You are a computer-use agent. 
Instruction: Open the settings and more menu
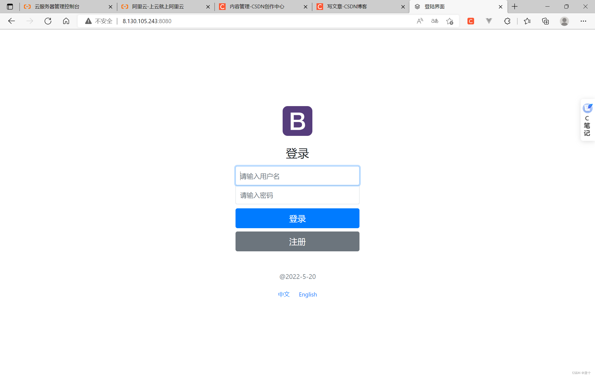click(583, 21)
